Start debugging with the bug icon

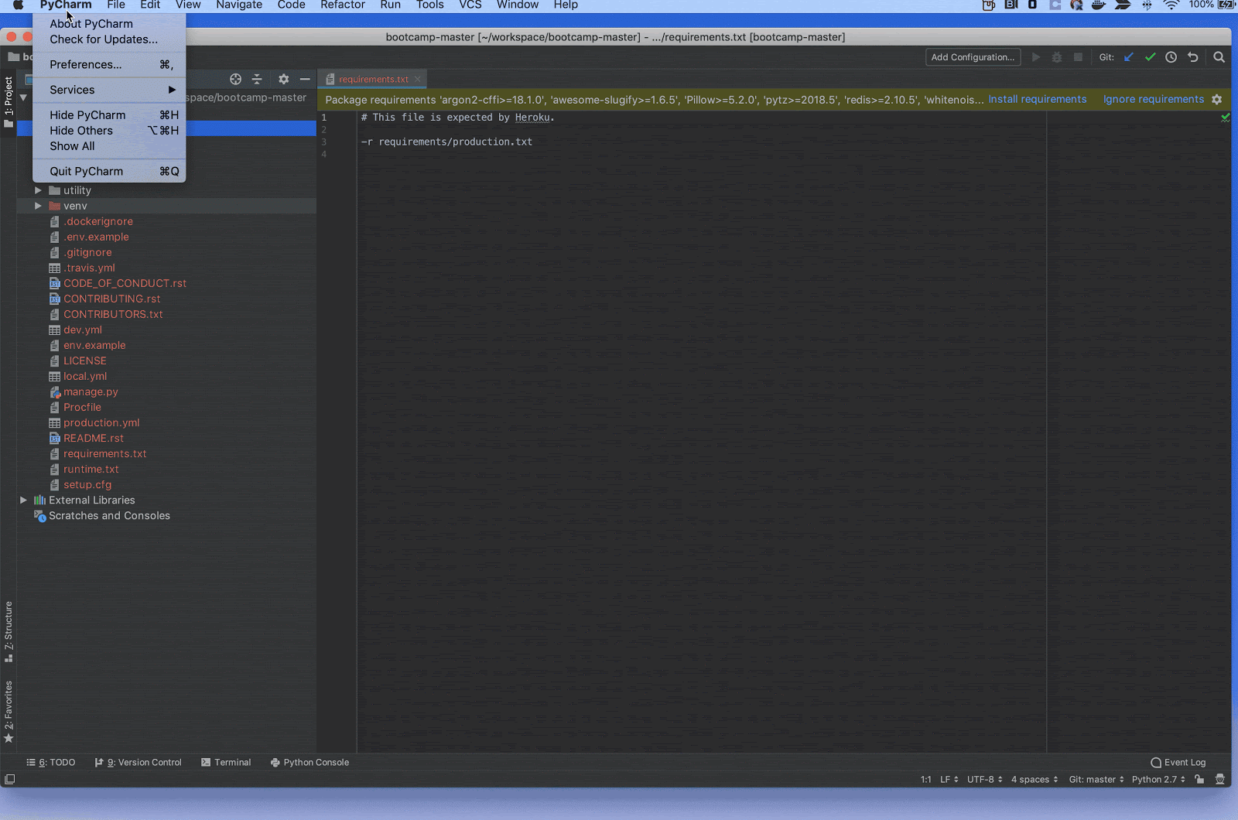click(x=1057, y=56)
